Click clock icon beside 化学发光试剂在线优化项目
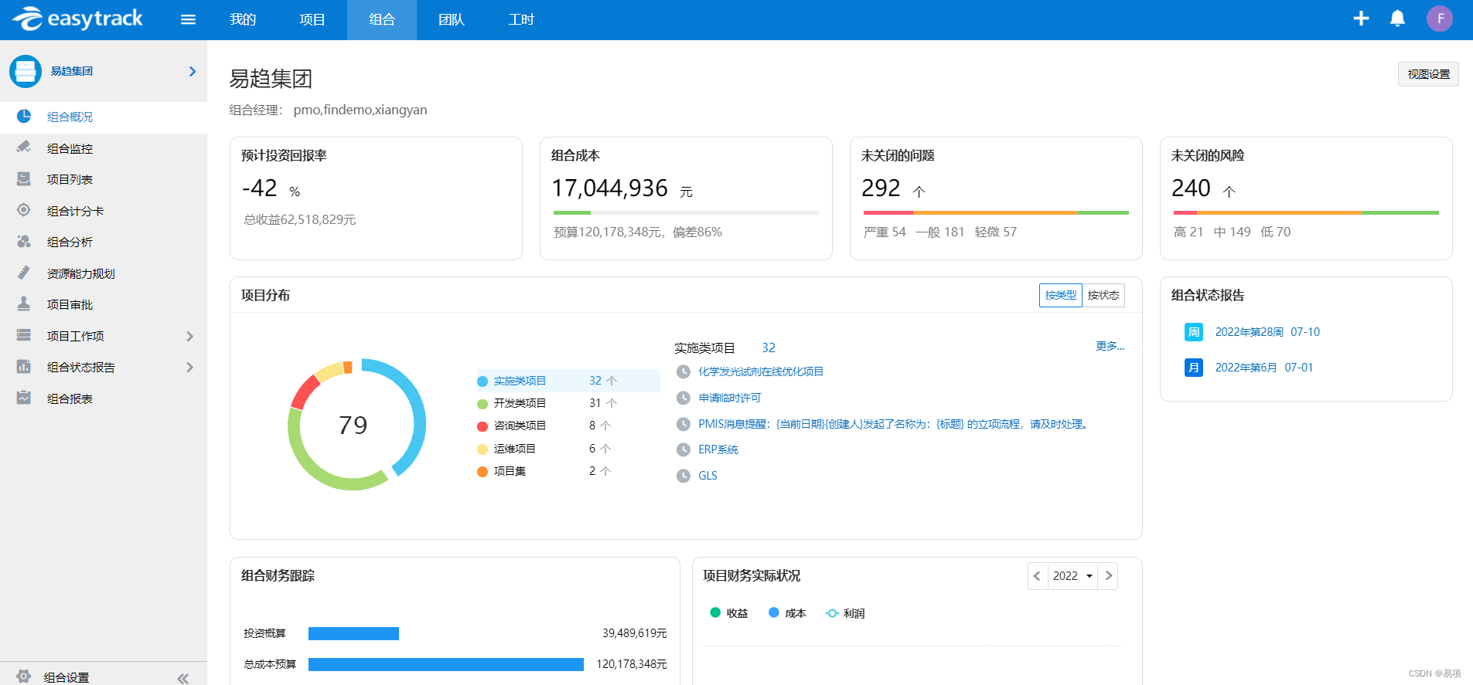 point(684,371)
